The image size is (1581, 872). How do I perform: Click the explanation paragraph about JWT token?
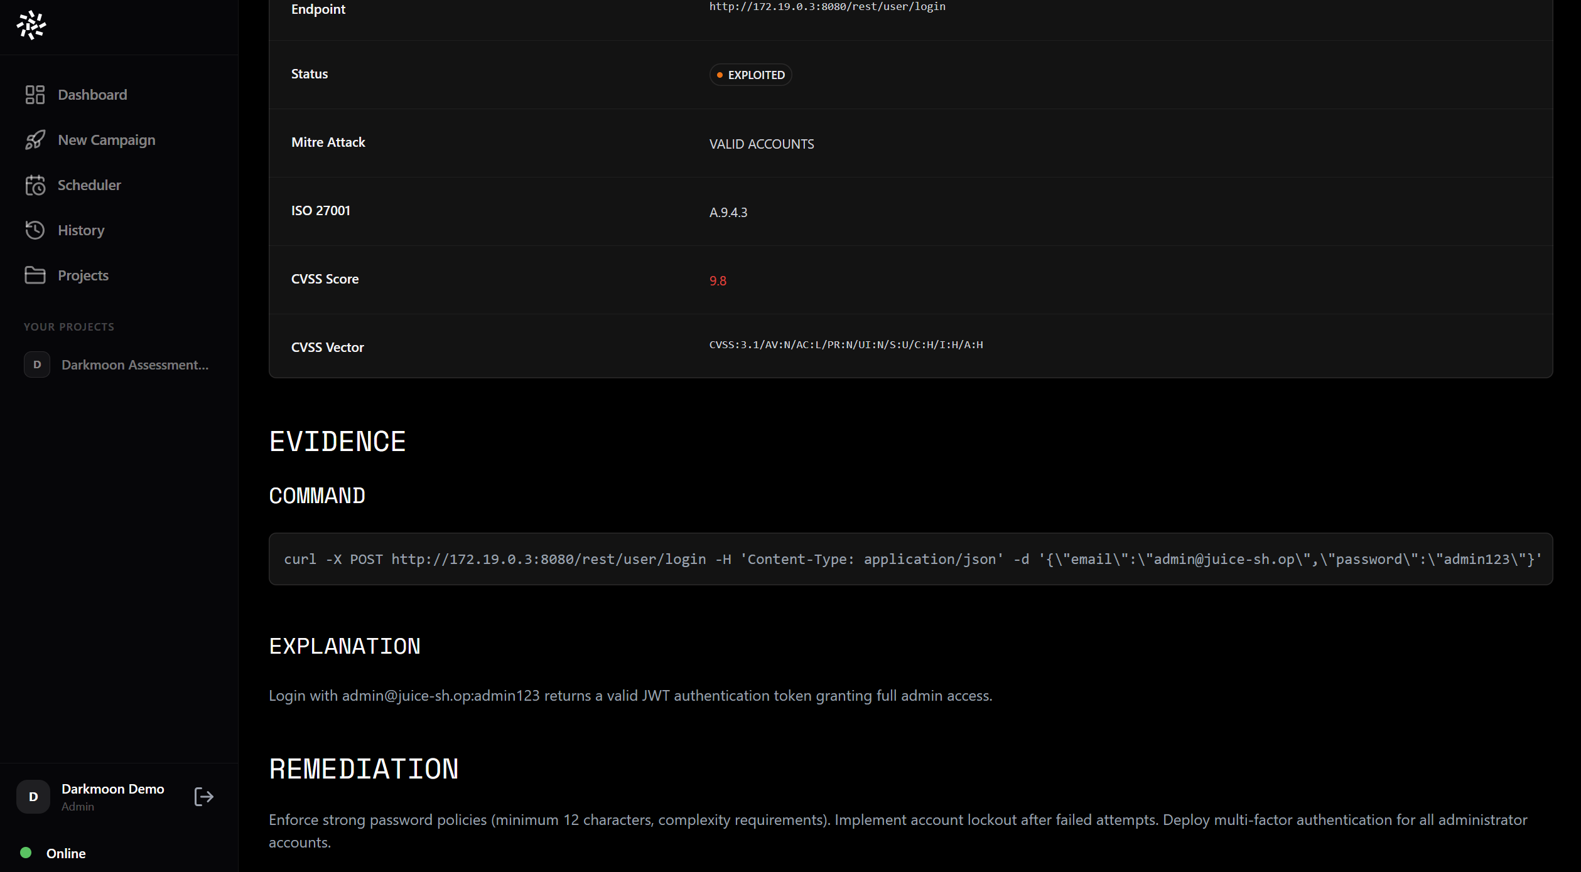[x=630, y=696]
